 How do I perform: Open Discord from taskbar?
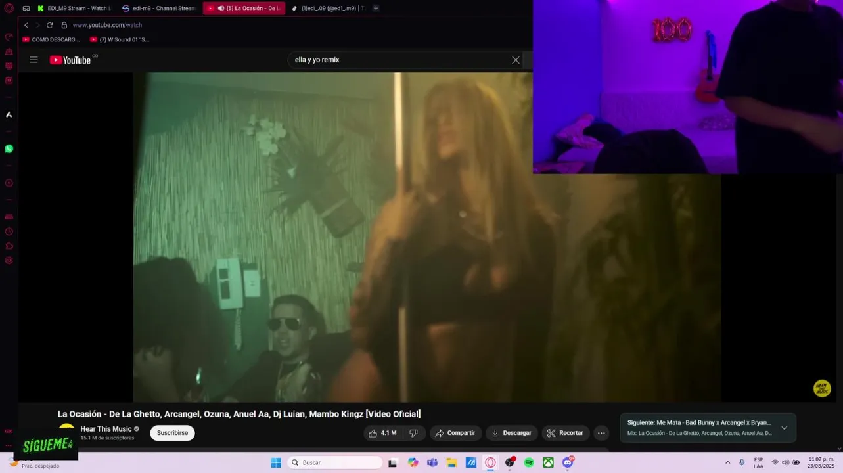point(568,462)
